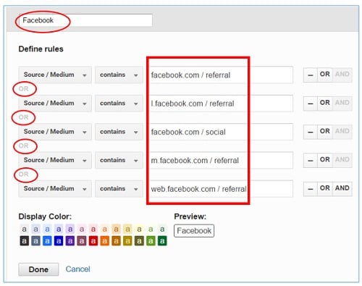Remove the facebook.com / referral rule with minus
The height and width of the screenshot is (286, 362).
[x=311, y=75]
